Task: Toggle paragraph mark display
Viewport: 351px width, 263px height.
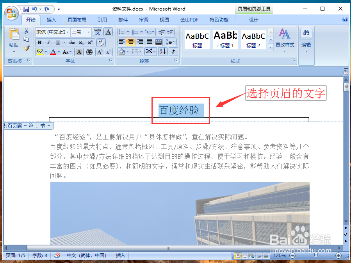Action: pyautogui.click(x=172, y=52)
